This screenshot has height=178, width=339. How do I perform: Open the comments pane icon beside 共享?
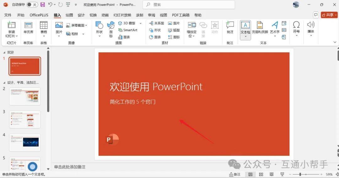click(316, 15)
